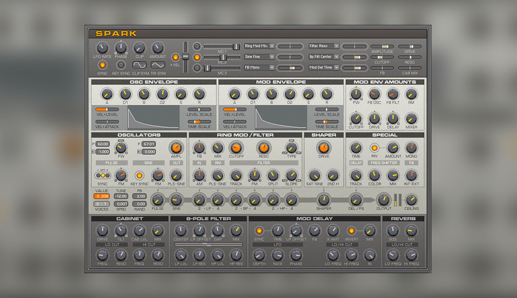Click the LFO RATE knob
This screenshot has height=298, width=517.
[x=102, y=48]
